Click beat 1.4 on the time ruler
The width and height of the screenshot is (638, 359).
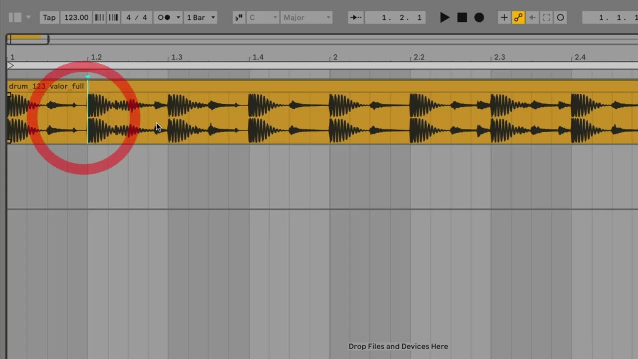point(258,57)
